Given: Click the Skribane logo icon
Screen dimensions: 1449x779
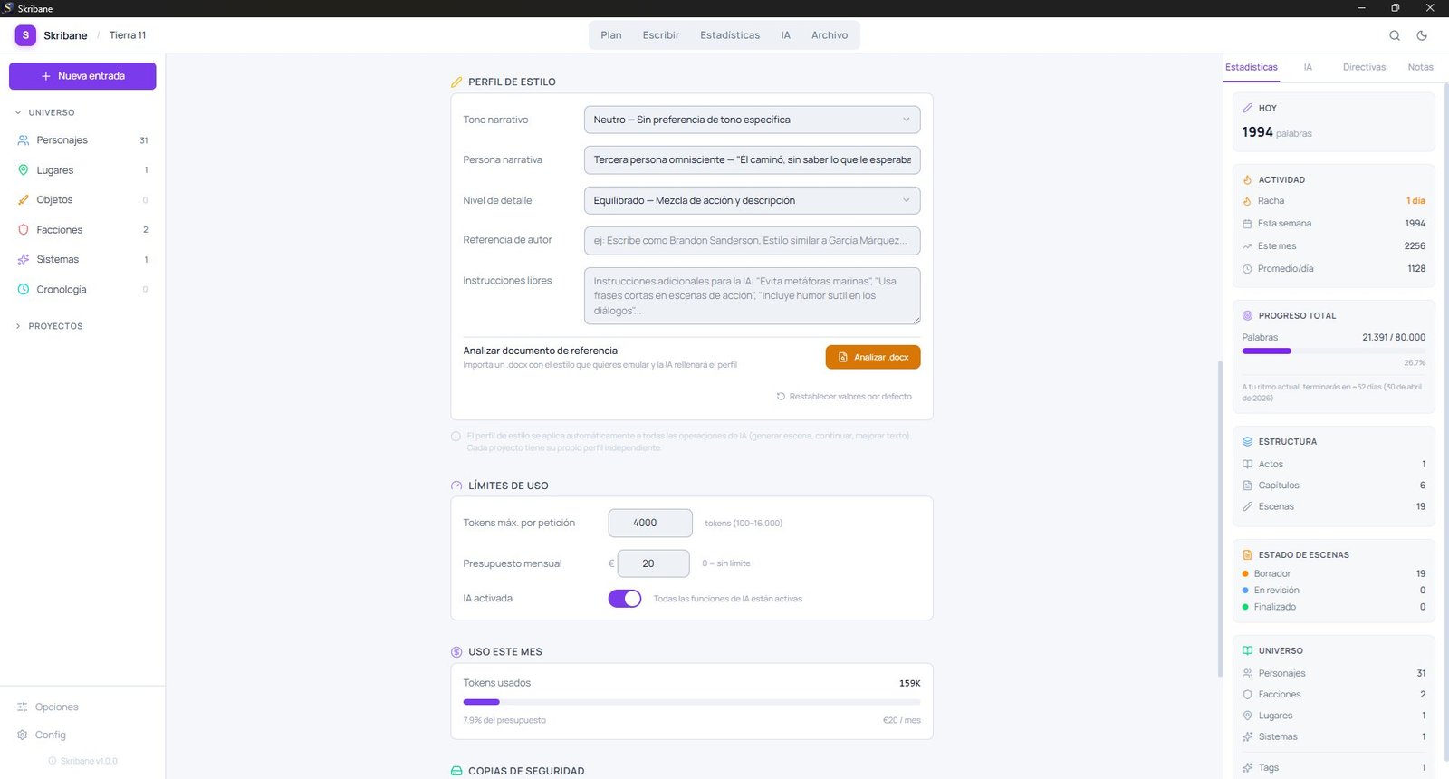Looking at the screenshot, I should pos(25,35).
